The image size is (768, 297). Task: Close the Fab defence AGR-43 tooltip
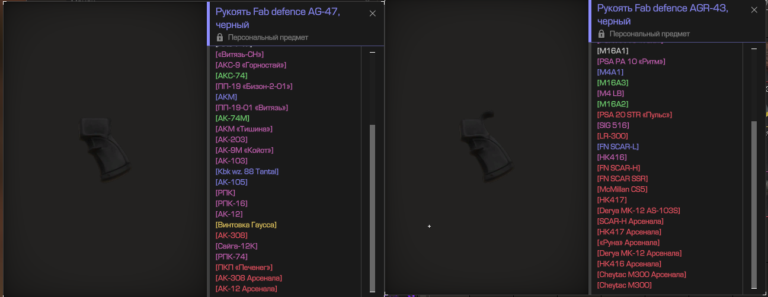[754, 10]
